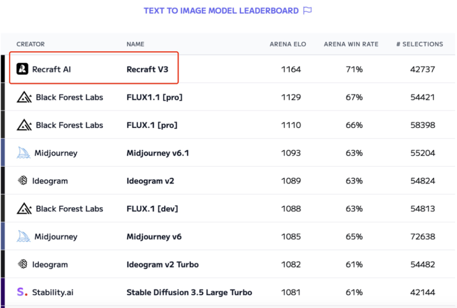Click the selections count 55204

pyautogui.click(x=423, y=153)
